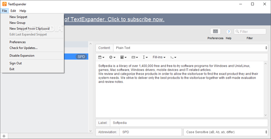Select Disable Expansion menu entry
The width and height of the screenshot is (271, 139).
(x=32, y=56)
